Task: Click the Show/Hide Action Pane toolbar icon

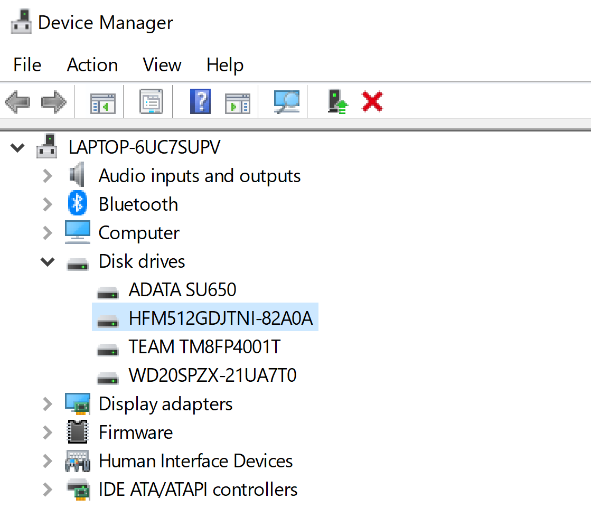Action: click(237, 101)
